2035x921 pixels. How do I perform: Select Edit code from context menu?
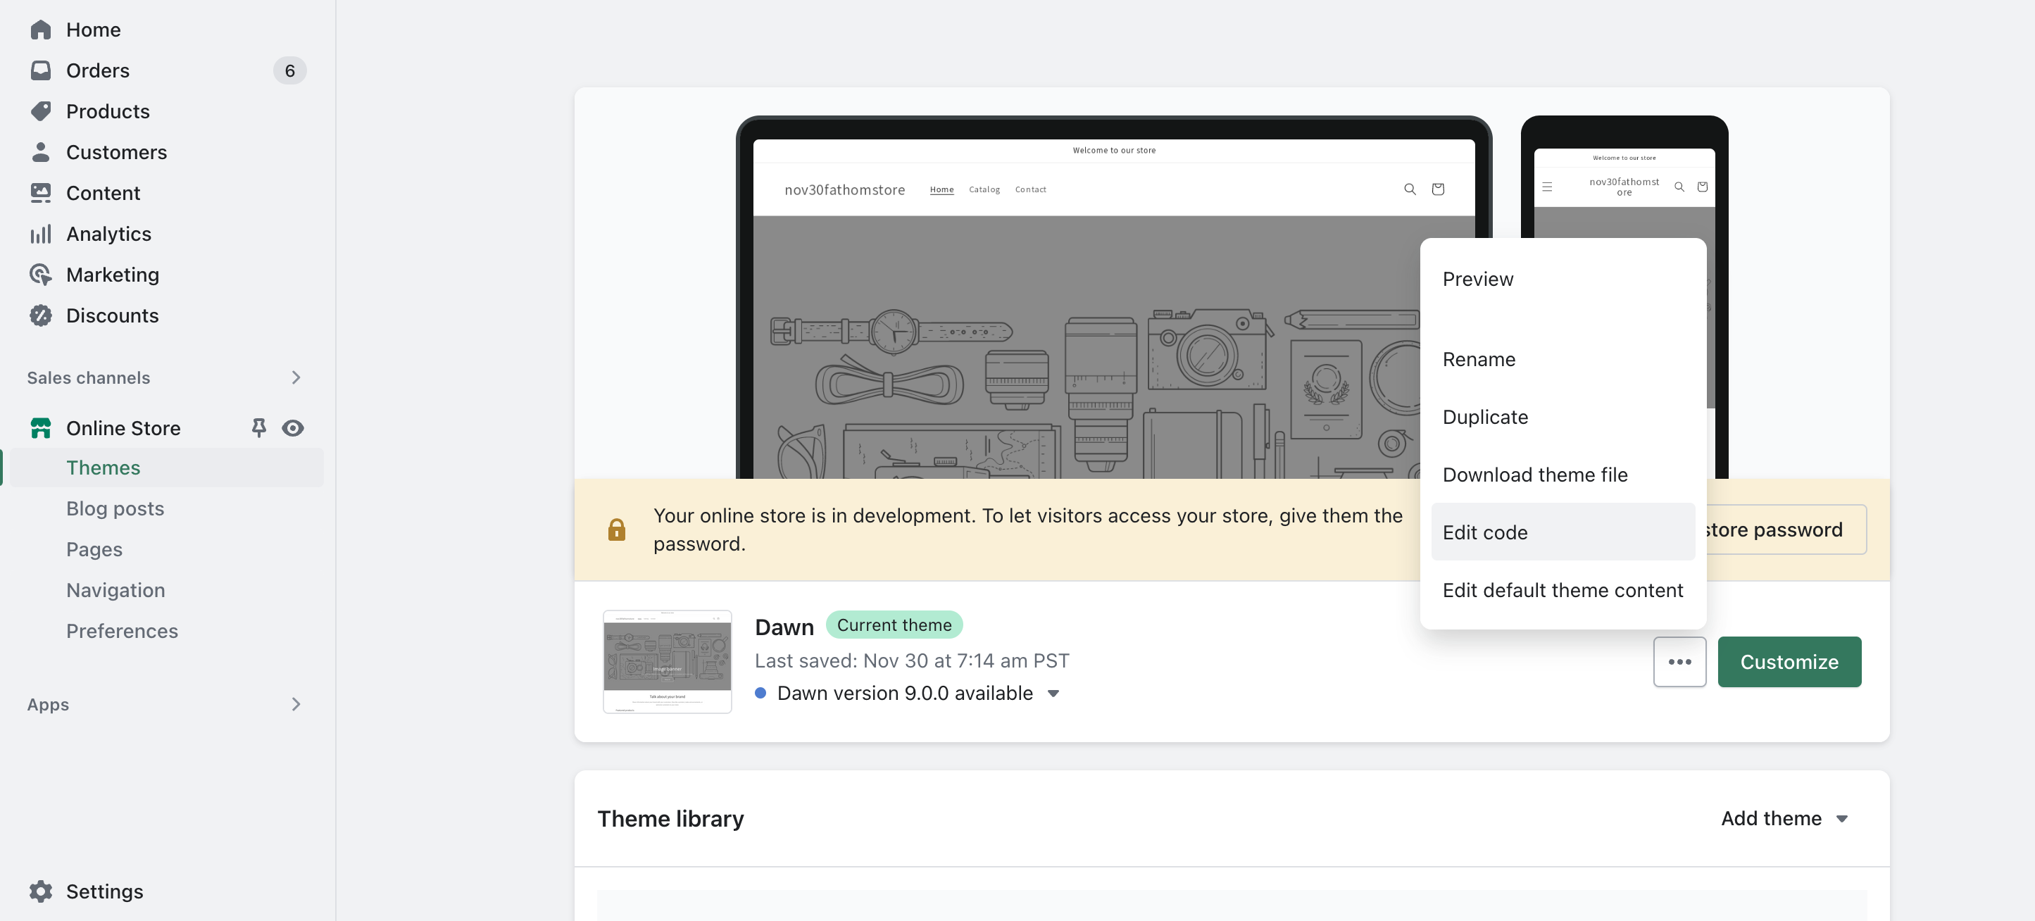click(1485, 530)
